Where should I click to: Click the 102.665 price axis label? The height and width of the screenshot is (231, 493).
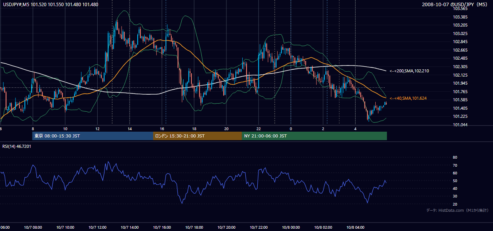point(460,50)
